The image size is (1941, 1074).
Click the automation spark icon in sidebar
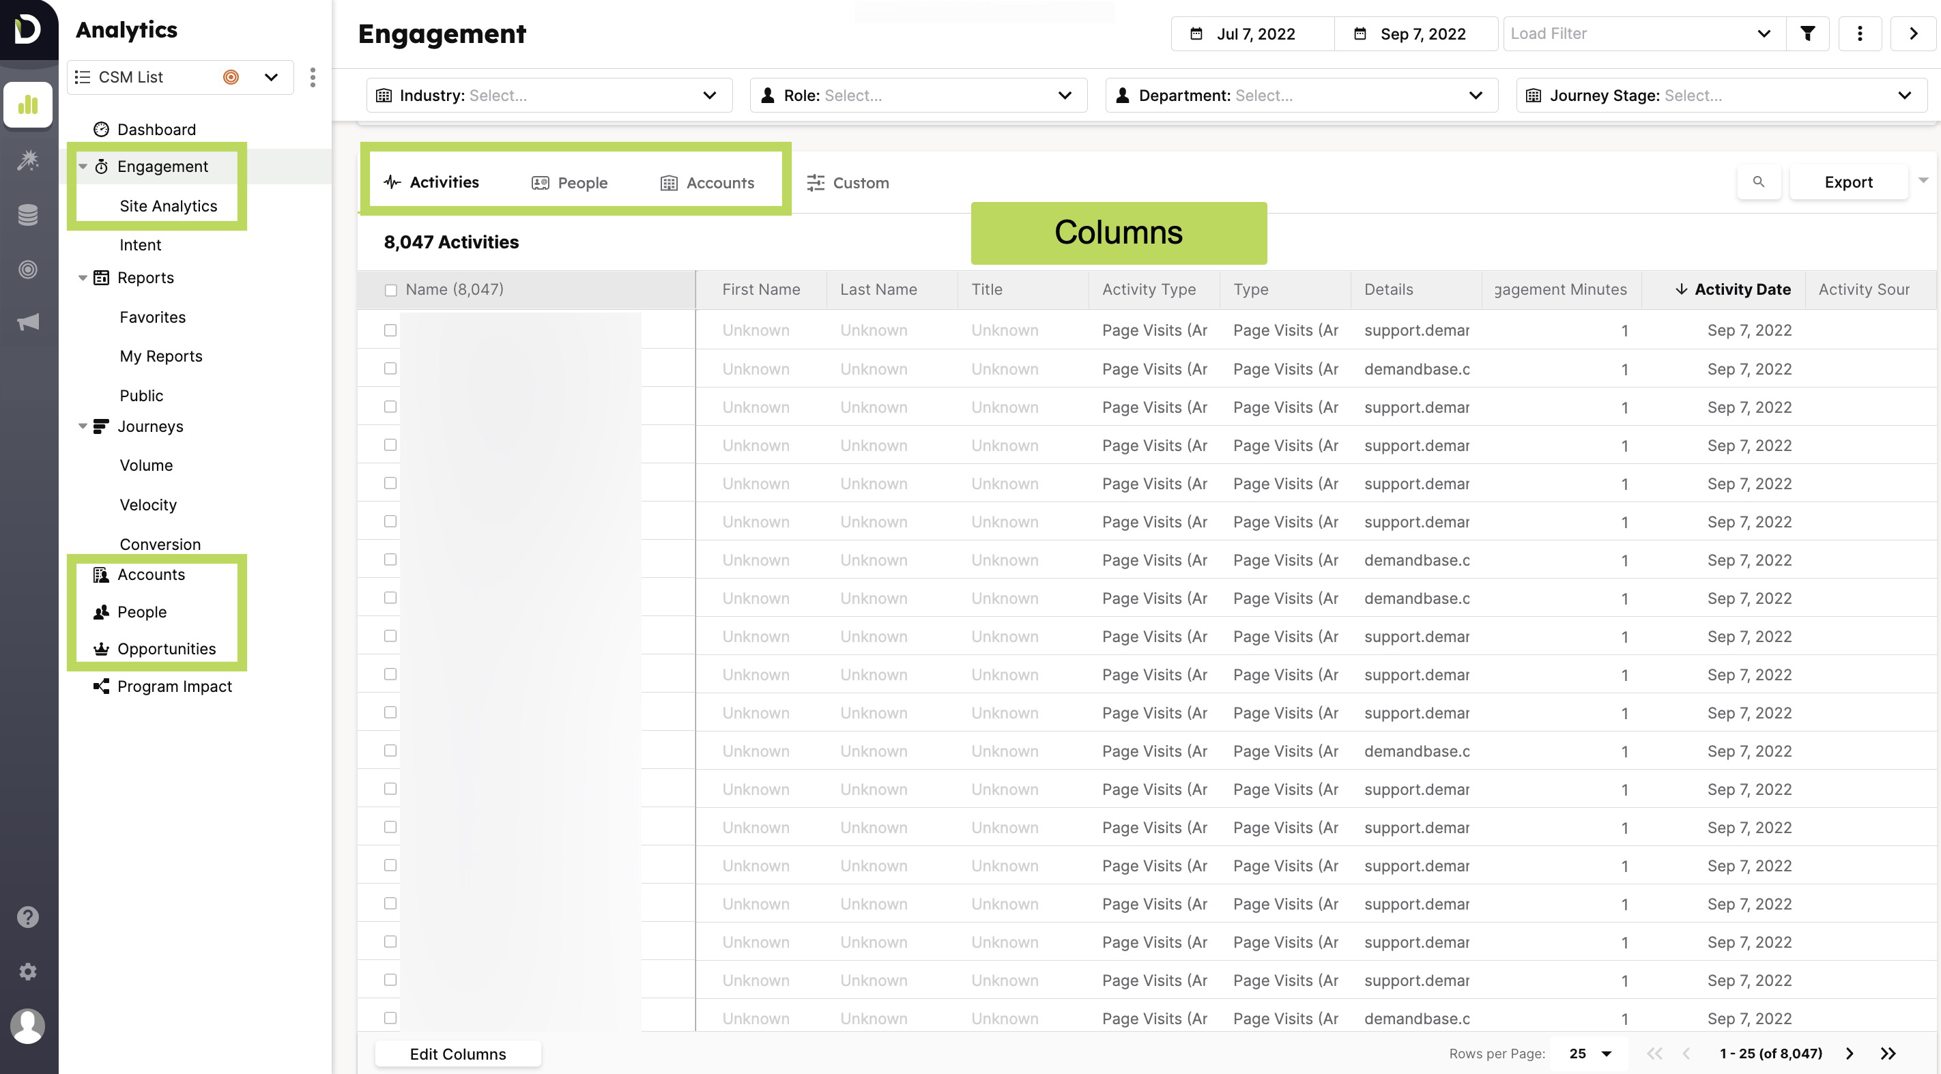click(28, 160)
